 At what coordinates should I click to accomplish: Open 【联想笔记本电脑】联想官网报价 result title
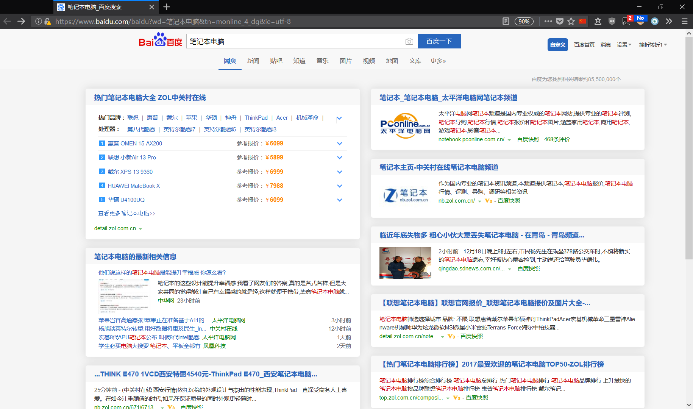485,303
